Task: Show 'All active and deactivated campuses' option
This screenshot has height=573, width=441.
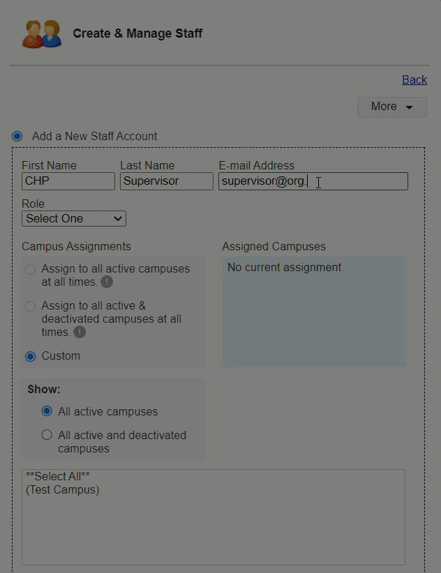Action: pyautogui.click(x=47, y=435)
